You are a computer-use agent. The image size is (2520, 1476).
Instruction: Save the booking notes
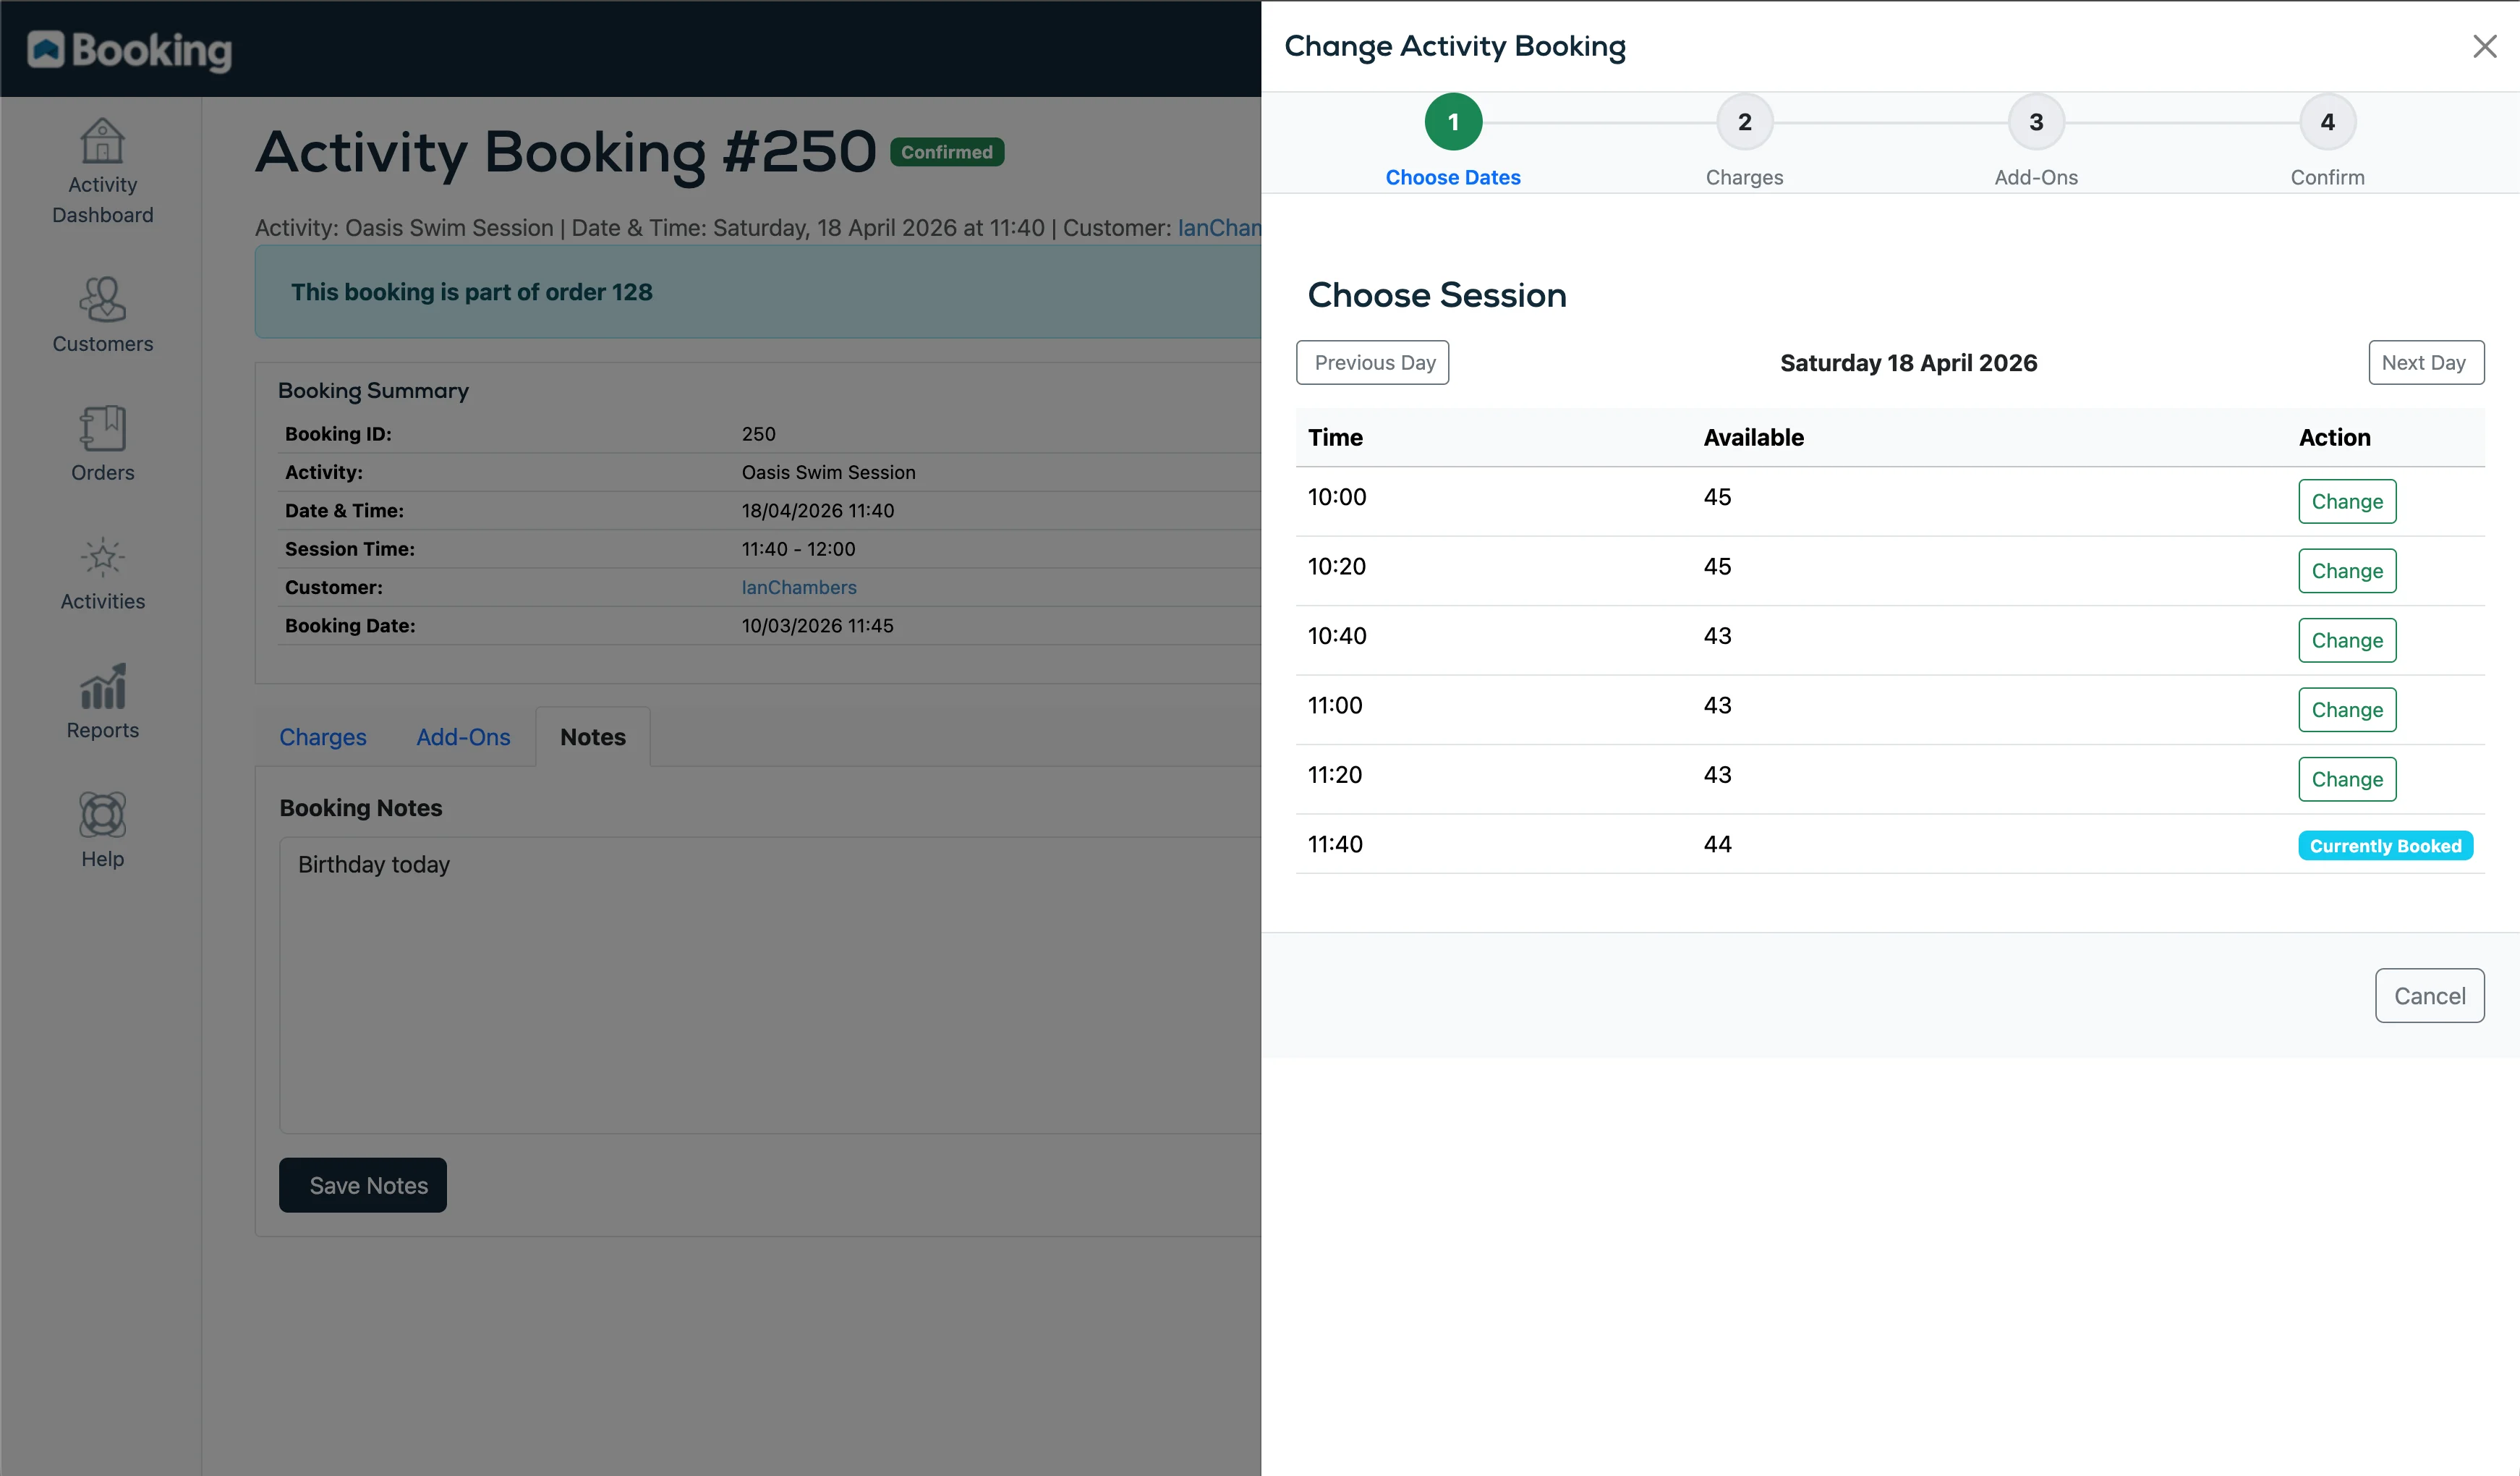(363, 1185)
